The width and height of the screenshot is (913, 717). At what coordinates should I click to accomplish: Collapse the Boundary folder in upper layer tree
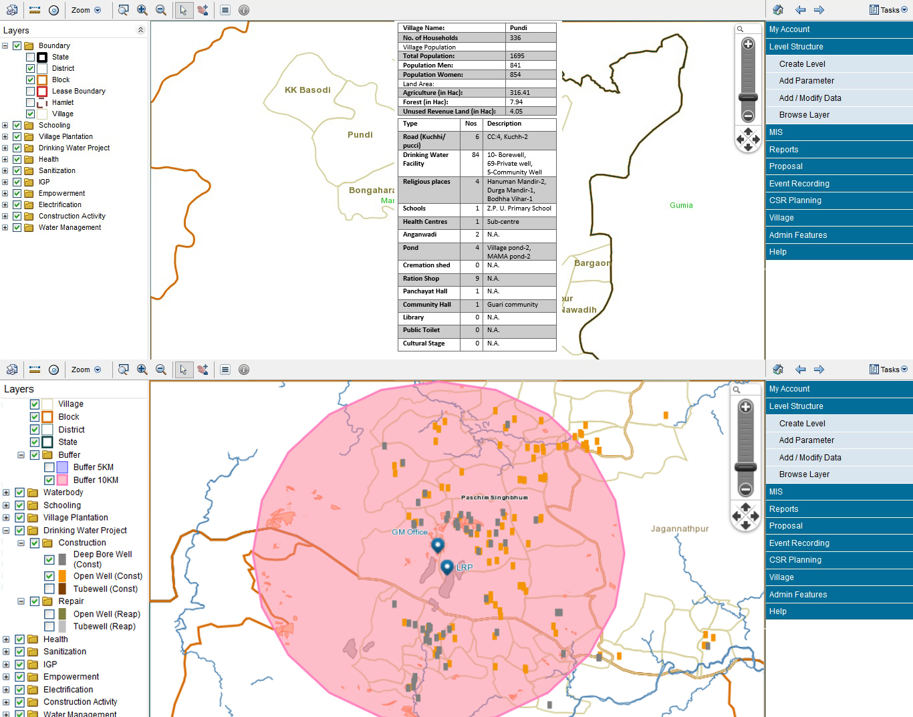pyautogui.click(x=5, y=45)
